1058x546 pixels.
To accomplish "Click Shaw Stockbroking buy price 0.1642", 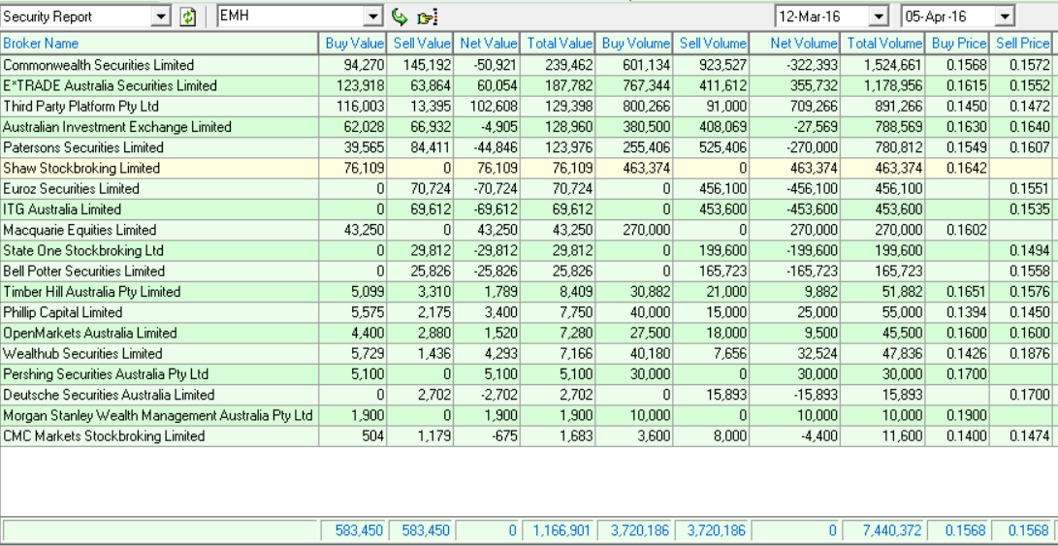I will coord(957,168).
